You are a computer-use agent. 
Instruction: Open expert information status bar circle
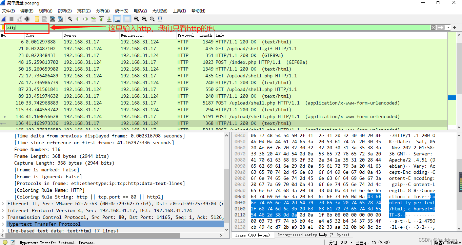coord(4,242)
